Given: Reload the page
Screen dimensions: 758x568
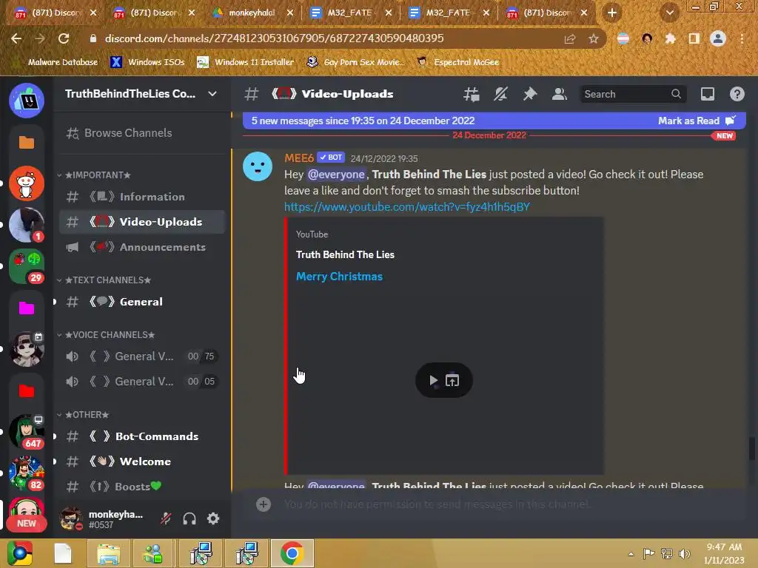Looking at the screenshot, I should (x=64, y=38).
